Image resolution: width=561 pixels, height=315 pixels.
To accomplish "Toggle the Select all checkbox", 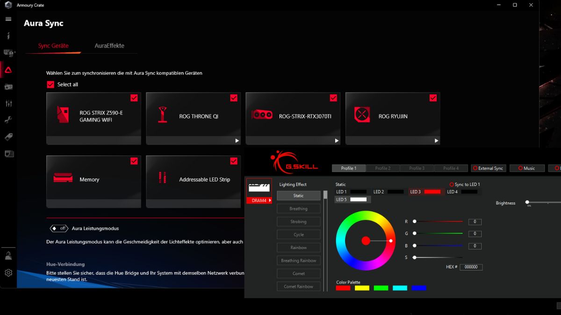I will [50, 84].
